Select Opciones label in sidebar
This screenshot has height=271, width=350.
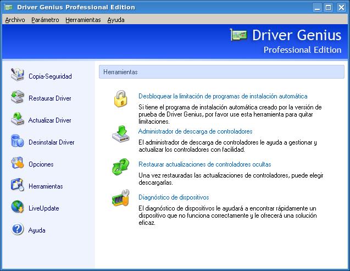pos(41,164)
